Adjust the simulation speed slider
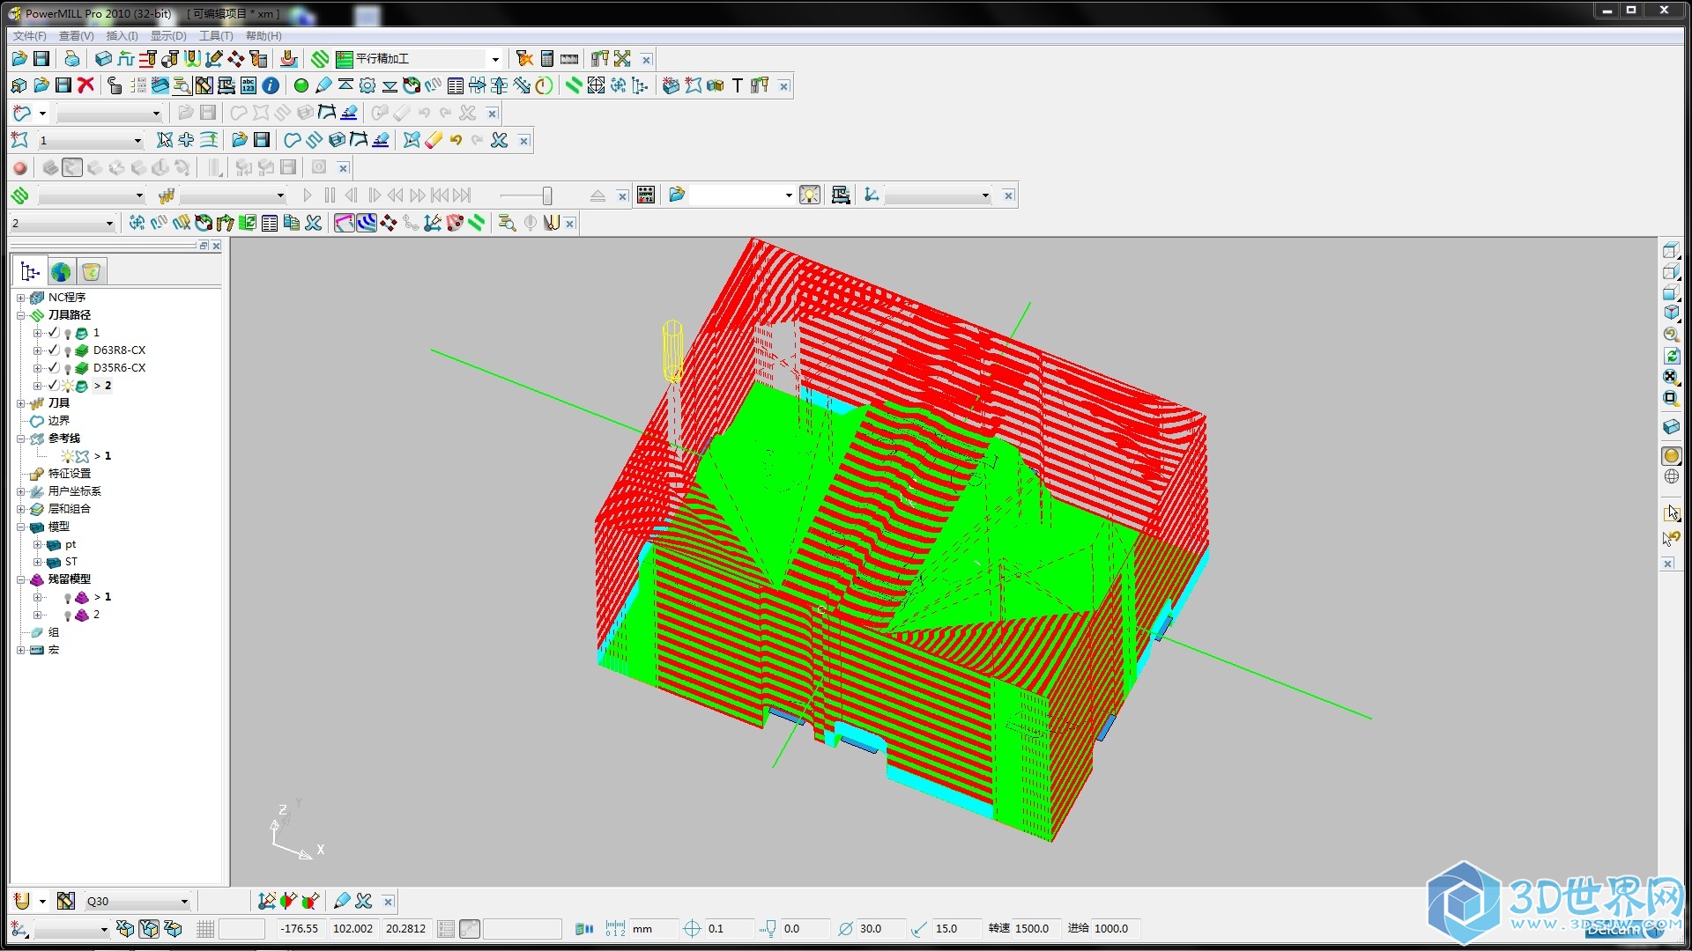The height and width of the screenshot is (951, 1692). coord(547,195)
